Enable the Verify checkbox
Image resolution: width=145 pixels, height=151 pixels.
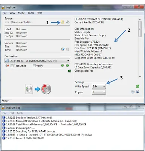(34, 66)
